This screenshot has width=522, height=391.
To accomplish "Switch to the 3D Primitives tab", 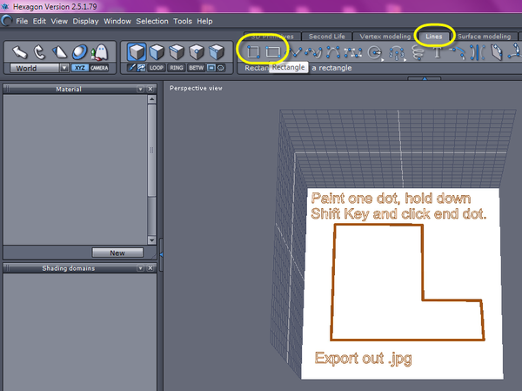I will point(272,37).
